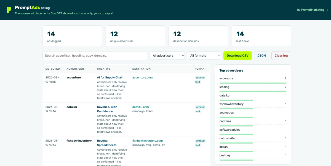This screenshot has width=331, height=166.
Task: Select dataiku in Top advertisers list
Action: [253, 96]
